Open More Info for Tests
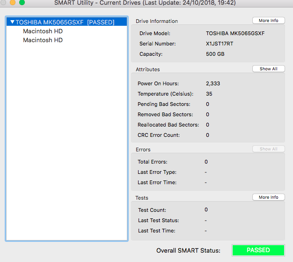293x262 pixels. pos(269,197)
